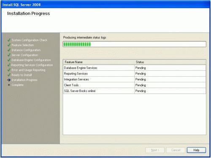Click the arrow icon beside Installation Progress step
Screen dimensions: 211x158
click(9, 80)
